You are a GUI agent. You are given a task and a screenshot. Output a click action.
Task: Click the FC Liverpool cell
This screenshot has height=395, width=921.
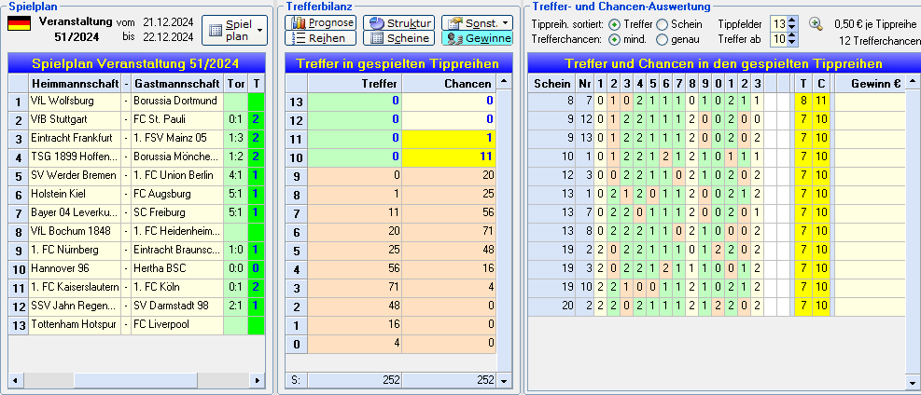point(176,324)
